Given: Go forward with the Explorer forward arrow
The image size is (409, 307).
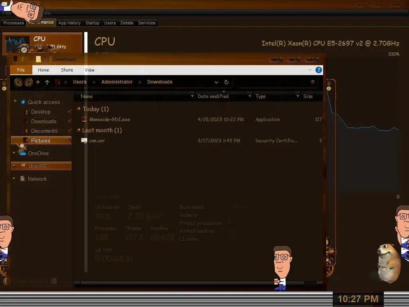Looking at the screenshot, I should click(29, 82).
